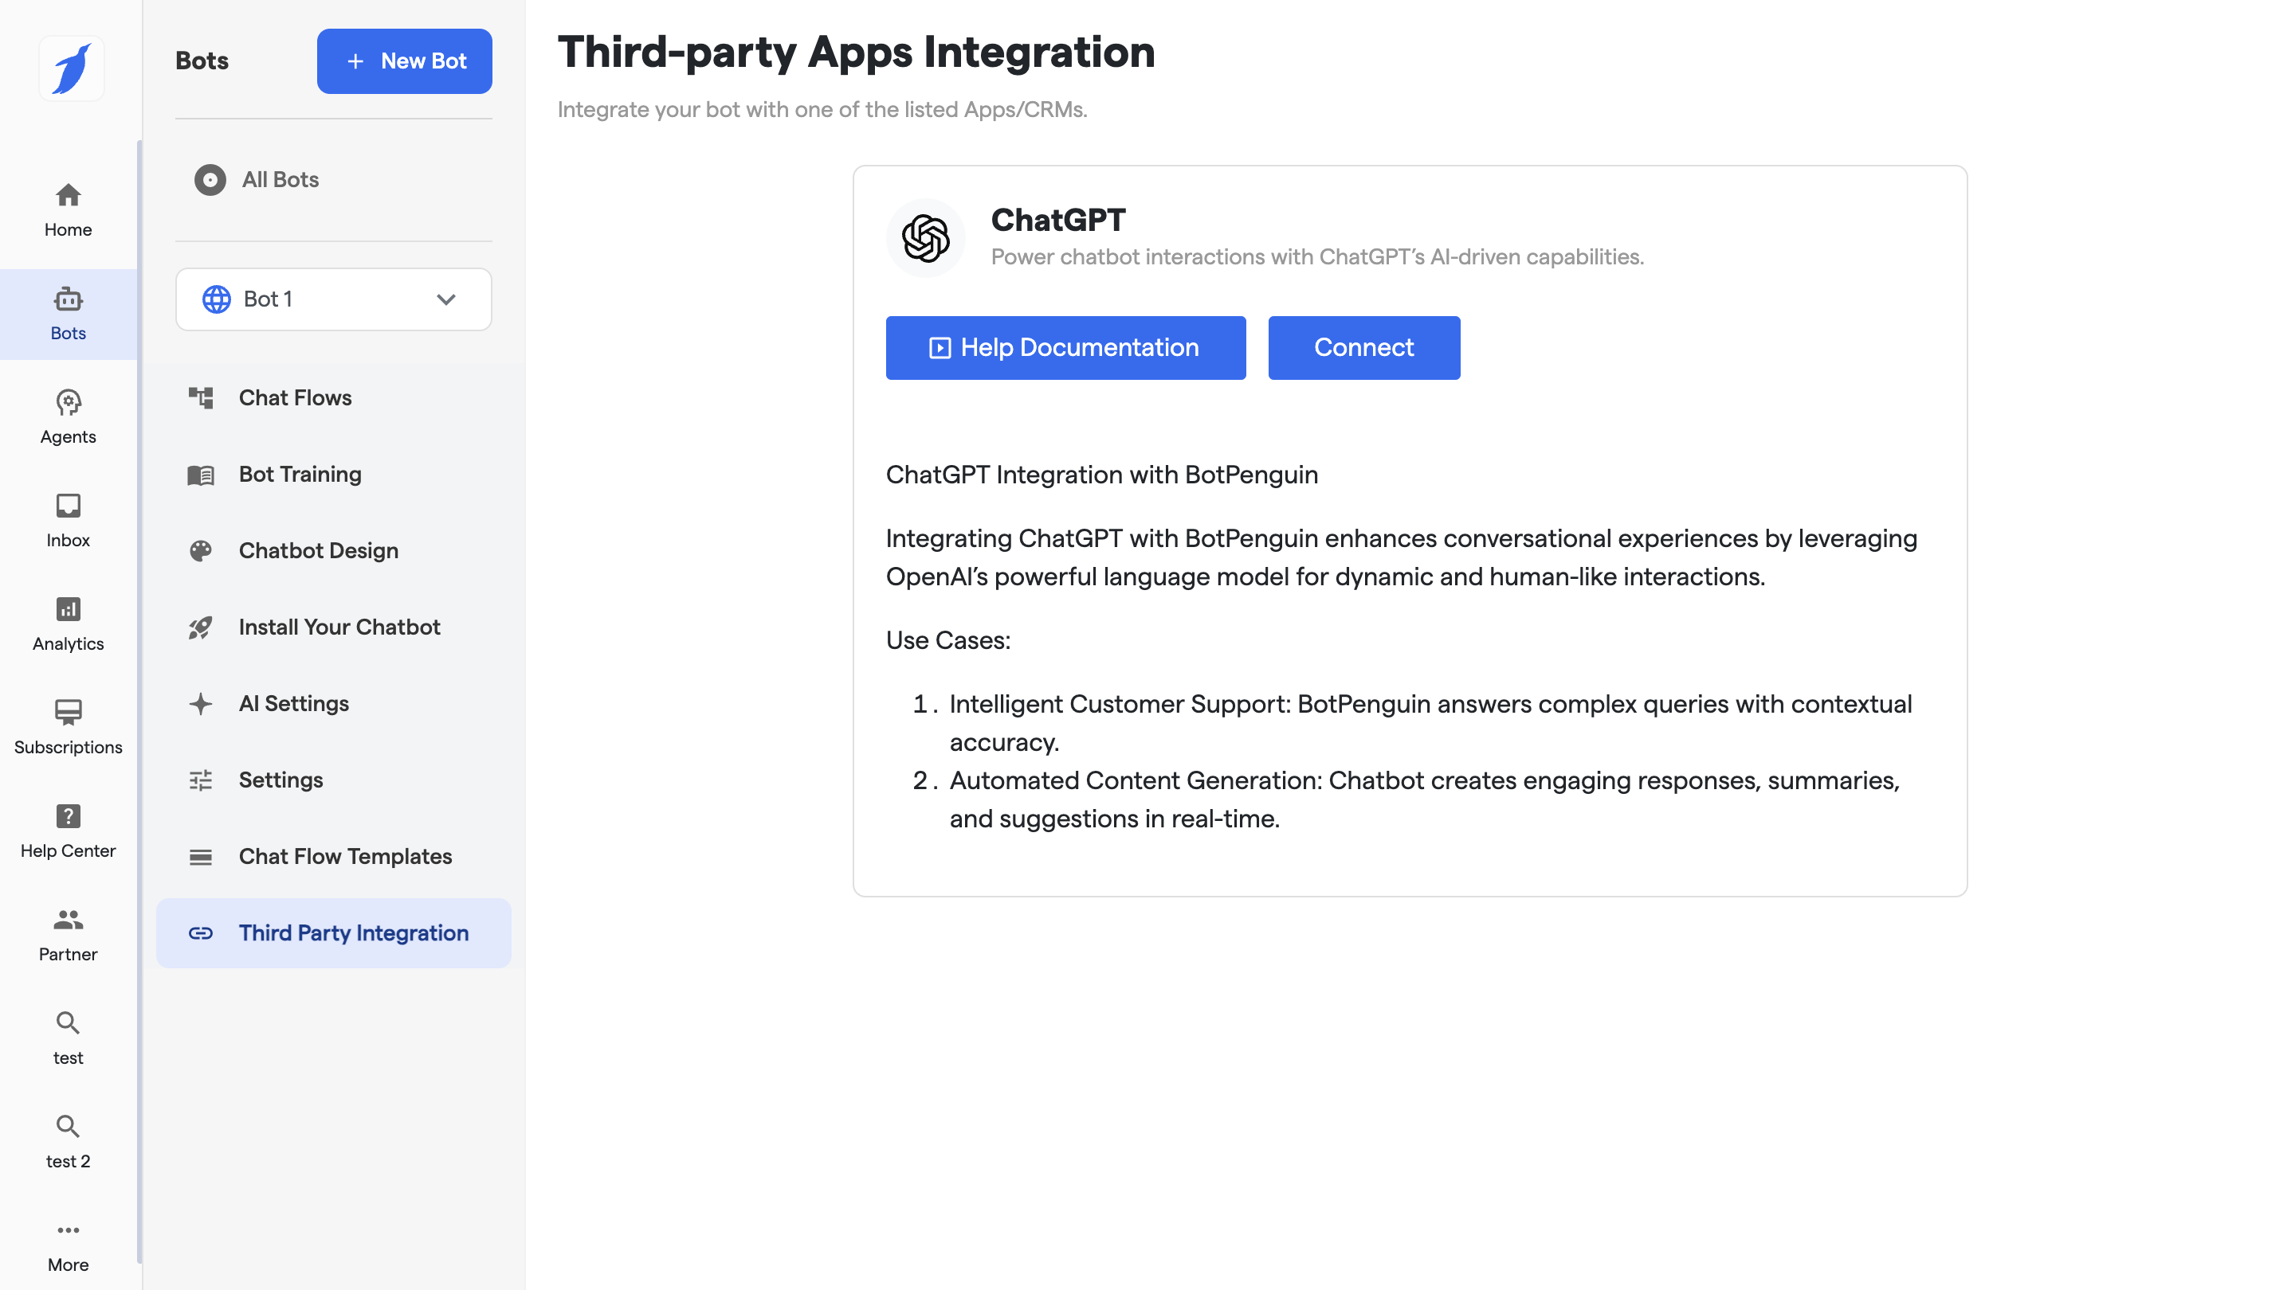Open the Home section
The image size is (2295, 1290).
point(68,210)
